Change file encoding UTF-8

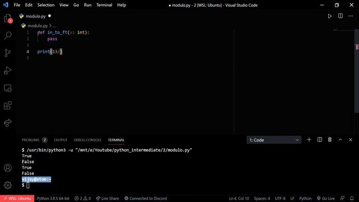tap(280, 198)
